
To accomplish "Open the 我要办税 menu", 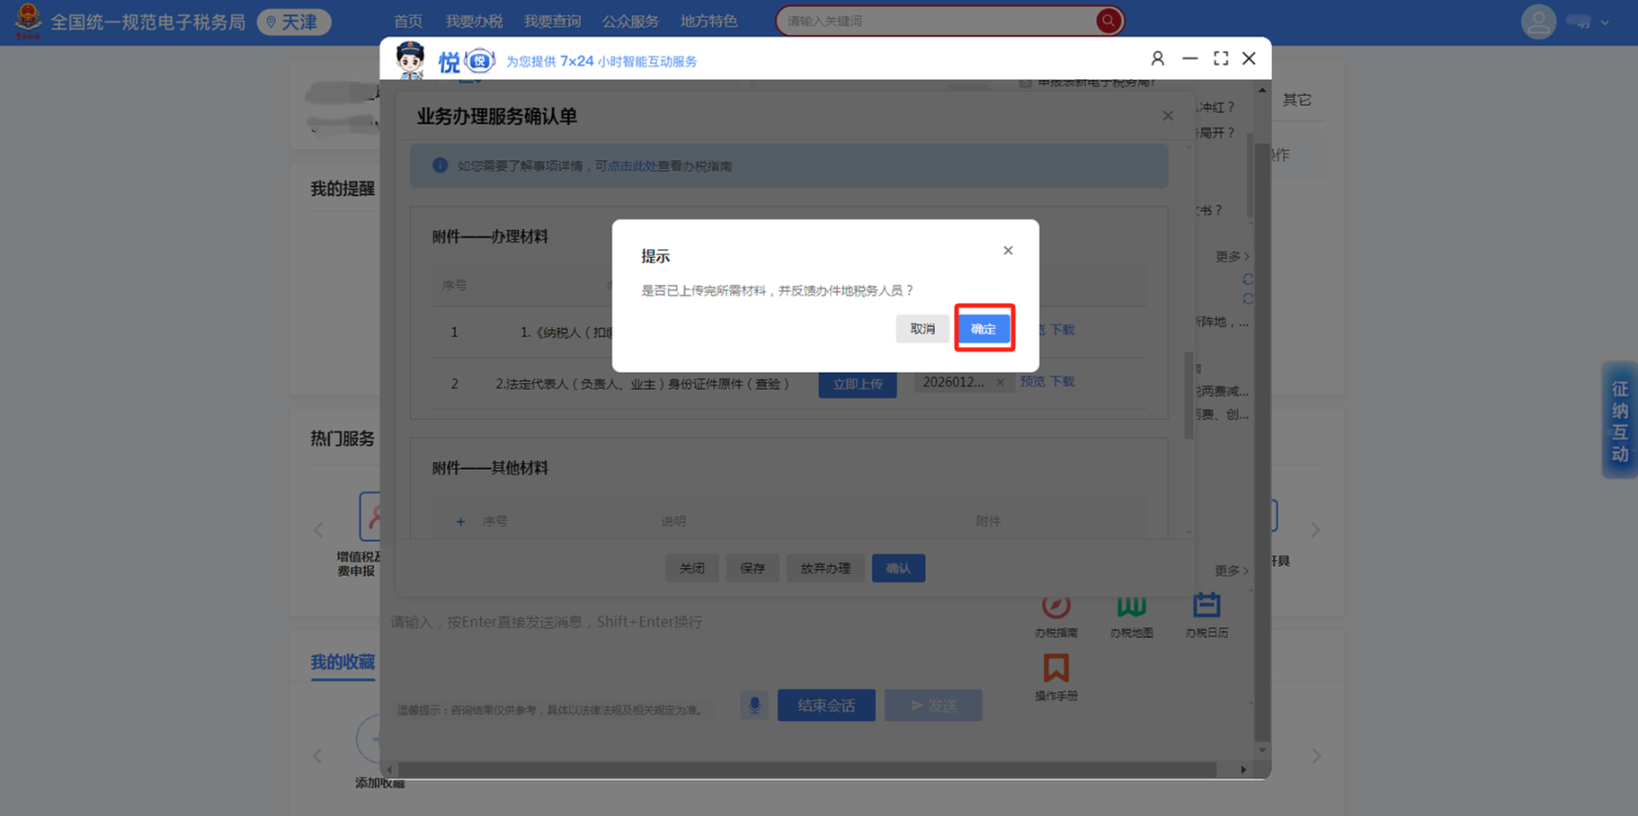I will [x=474, y=21].
